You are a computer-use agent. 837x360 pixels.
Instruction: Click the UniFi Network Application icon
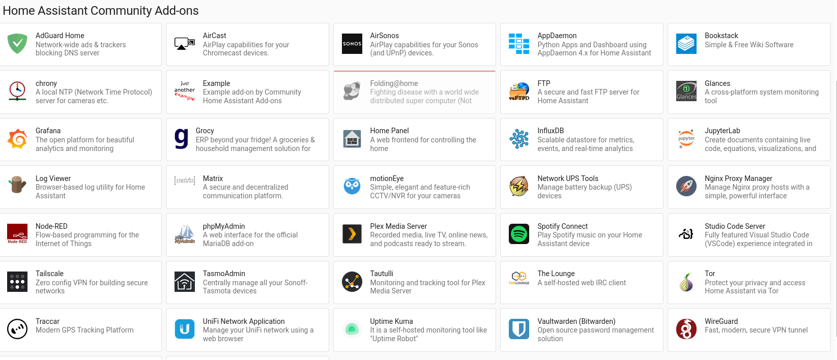click(x=184, y=329)
